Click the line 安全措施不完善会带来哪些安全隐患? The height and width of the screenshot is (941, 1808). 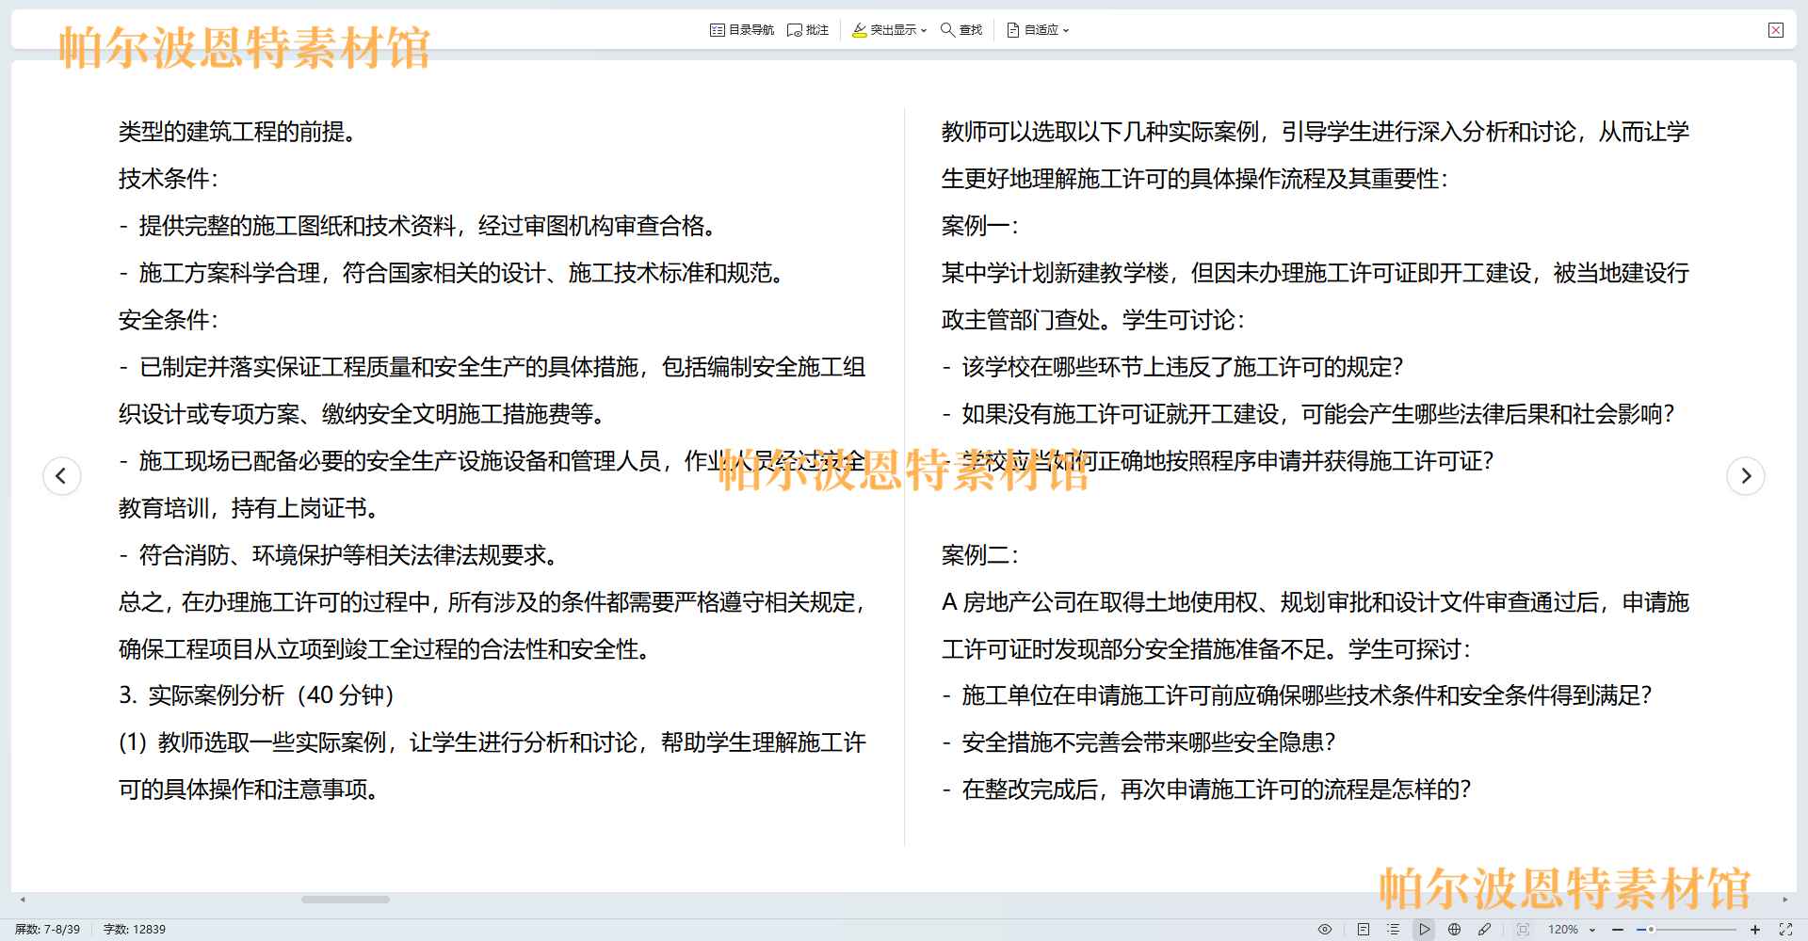1139,742
